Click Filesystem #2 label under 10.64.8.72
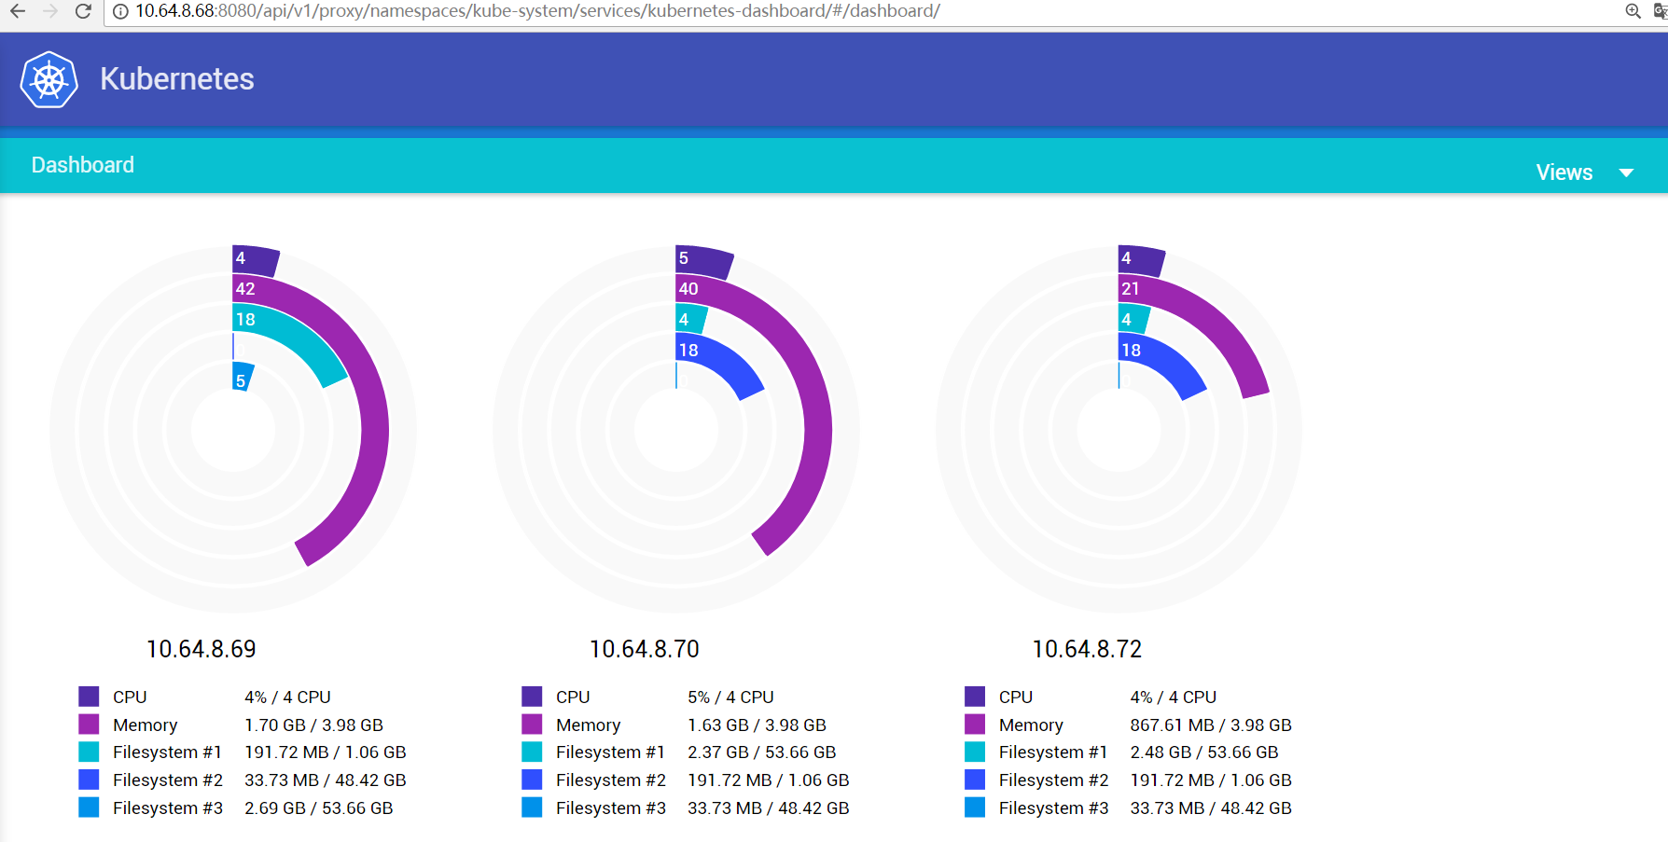 (x=1054, y=780)
